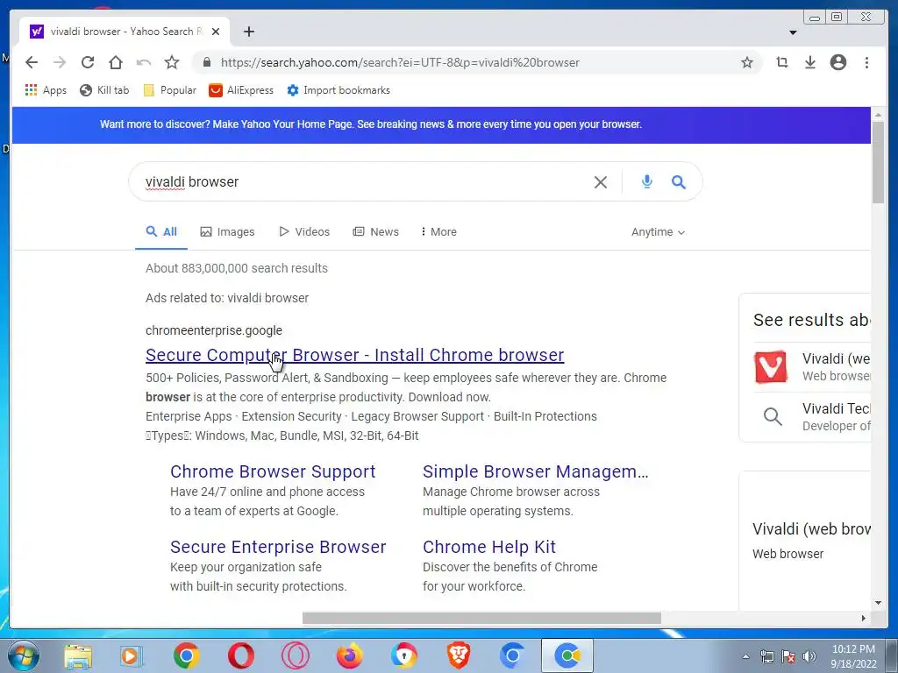Image resolution: width=898 pixels, height=673 pixels.
Task: Click the undo arrow icon in toolbar
Action: click(144, 62)
